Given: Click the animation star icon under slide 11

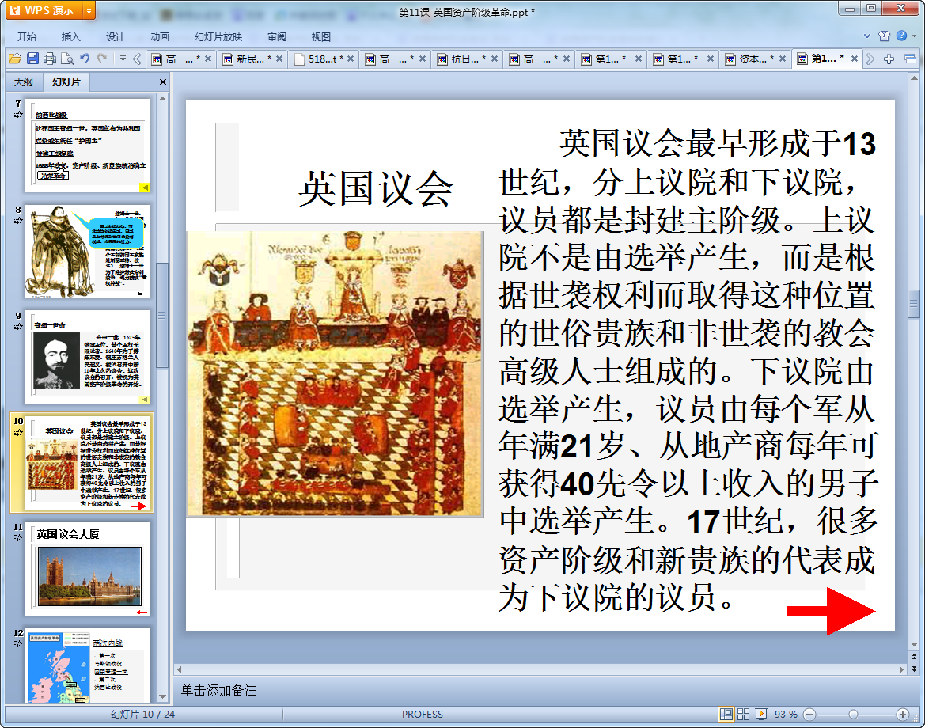Looking at the screenshot, I should (18, 538).
